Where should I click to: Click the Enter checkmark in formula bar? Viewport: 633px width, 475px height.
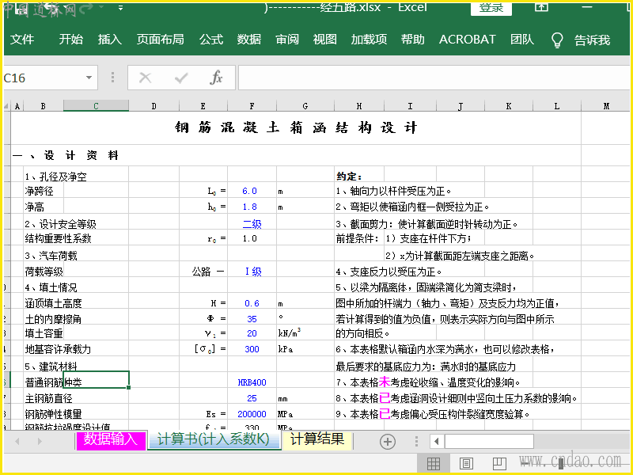(181, 78)
